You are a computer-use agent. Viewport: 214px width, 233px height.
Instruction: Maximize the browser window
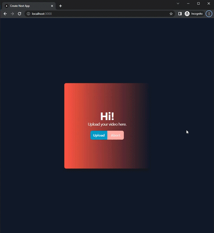coord(199,3)
